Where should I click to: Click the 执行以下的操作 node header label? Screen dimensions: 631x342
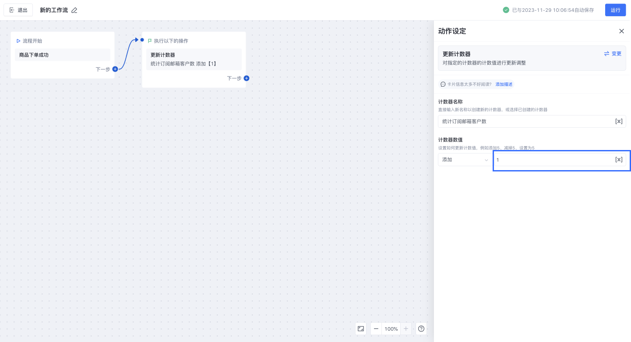[171, 41]
